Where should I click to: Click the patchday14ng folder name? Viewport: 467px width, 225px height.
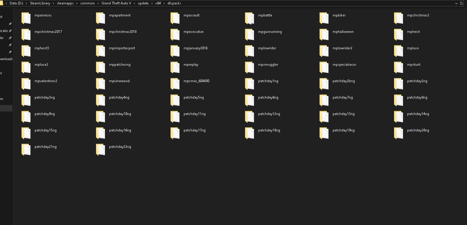418,114
